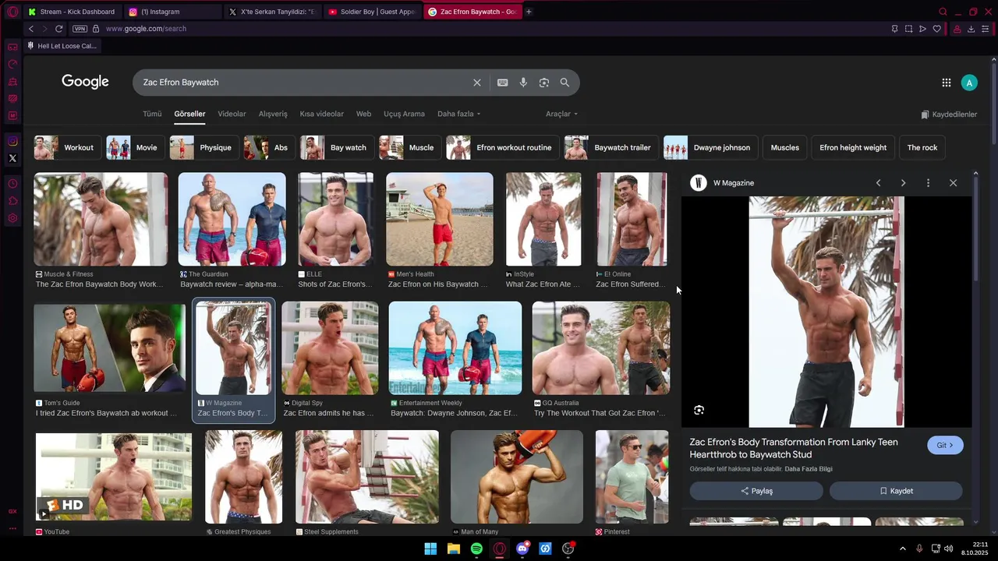Search inside image with lens overlay icon
This screenshot has height=561, width=998.
(699, 410)
